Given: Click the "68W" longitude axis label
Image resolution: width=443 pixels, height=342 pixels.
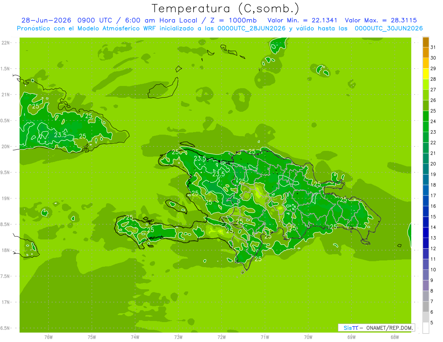Looking at the screenshot, I should 395,337.
